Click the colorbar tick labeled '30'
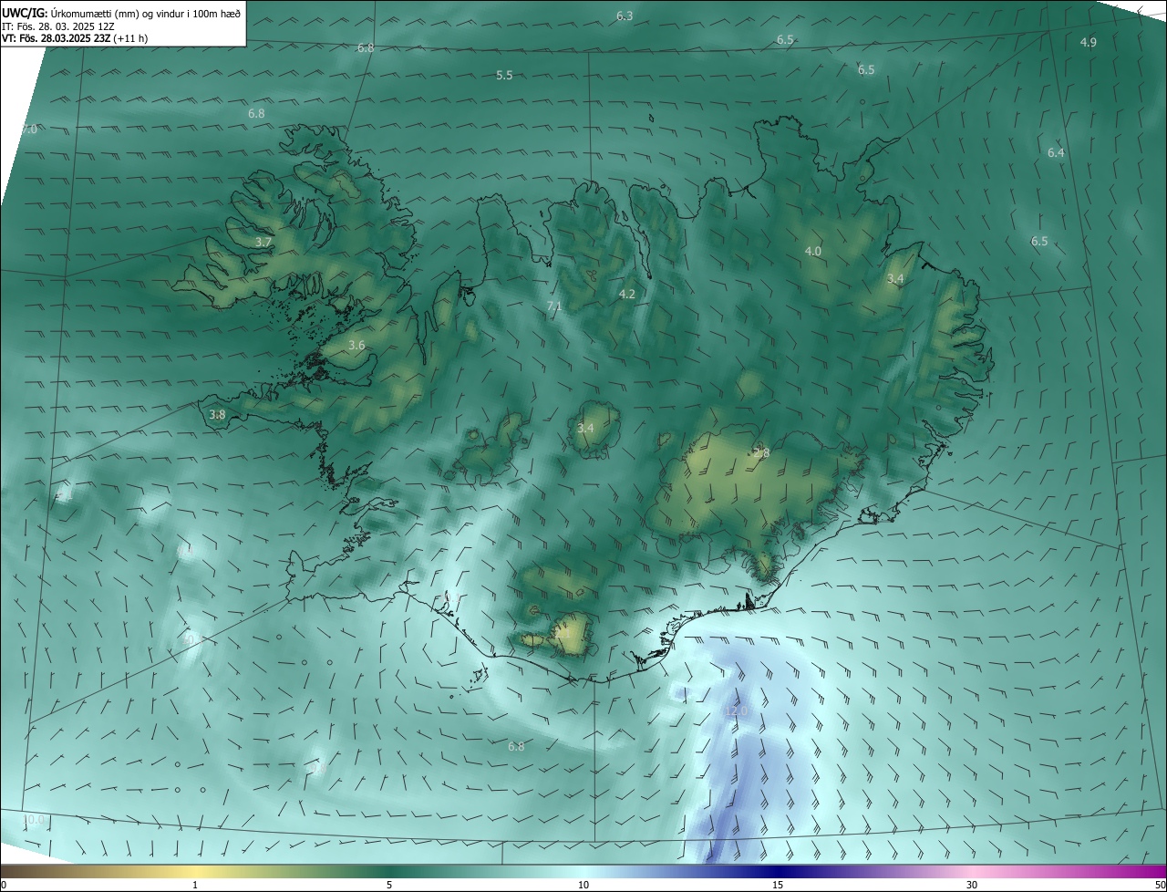The height and width of the screenshot is (892, 1167). point(972,885)
